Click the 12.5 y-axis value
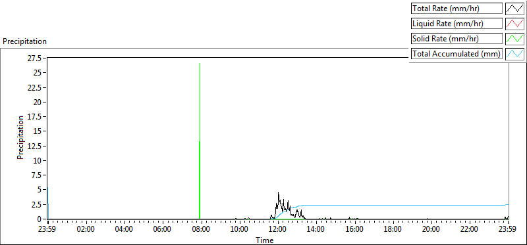Viewport: 527px width, 245px height. tap(34, 146)
